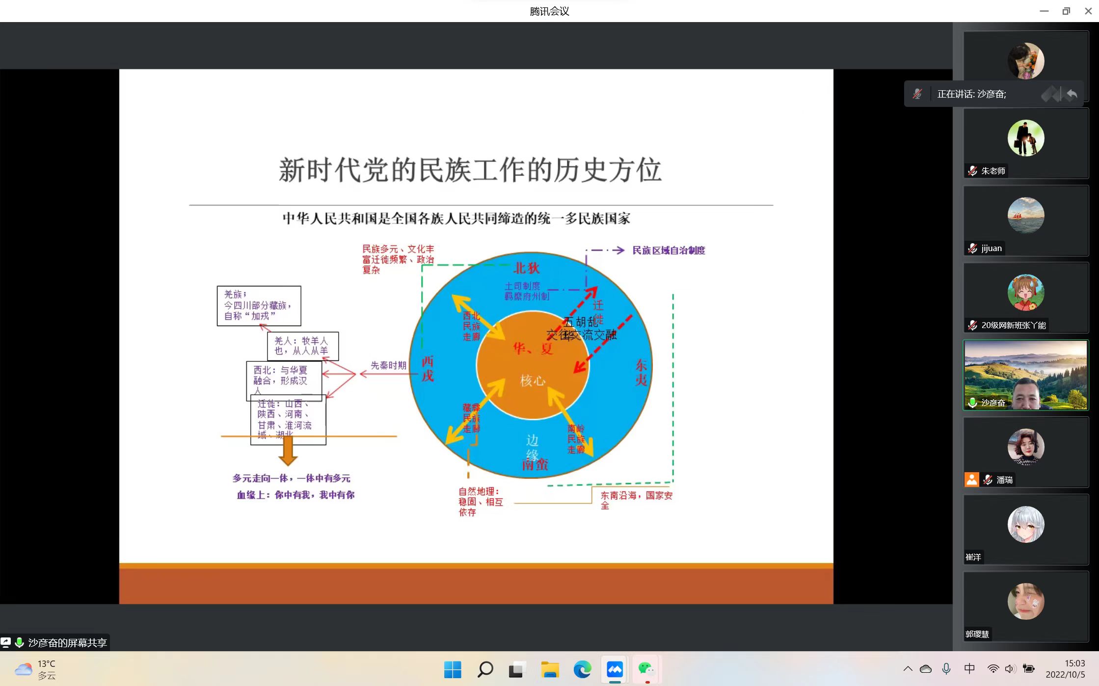Screen dimensions: 1099x686
Task: Select 郭璎慧's participant video tile
Action: pyautogui.click(x=1025, y=606)
